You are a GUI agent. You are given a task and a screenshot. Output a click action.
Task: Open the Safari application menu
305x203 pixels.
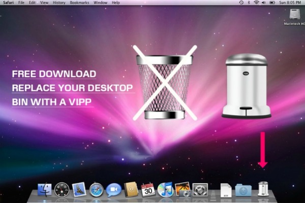[x=8, y=3]
